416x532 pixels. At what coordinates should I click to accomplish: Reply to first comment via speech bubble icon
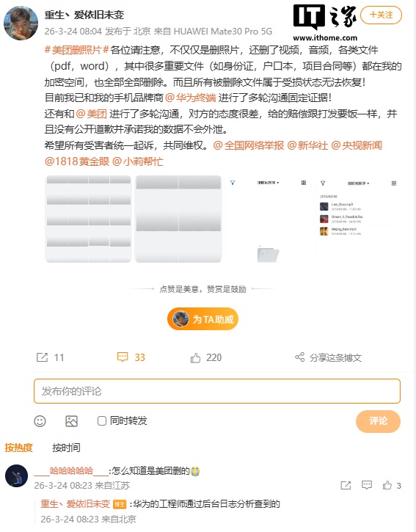point(367,485)
